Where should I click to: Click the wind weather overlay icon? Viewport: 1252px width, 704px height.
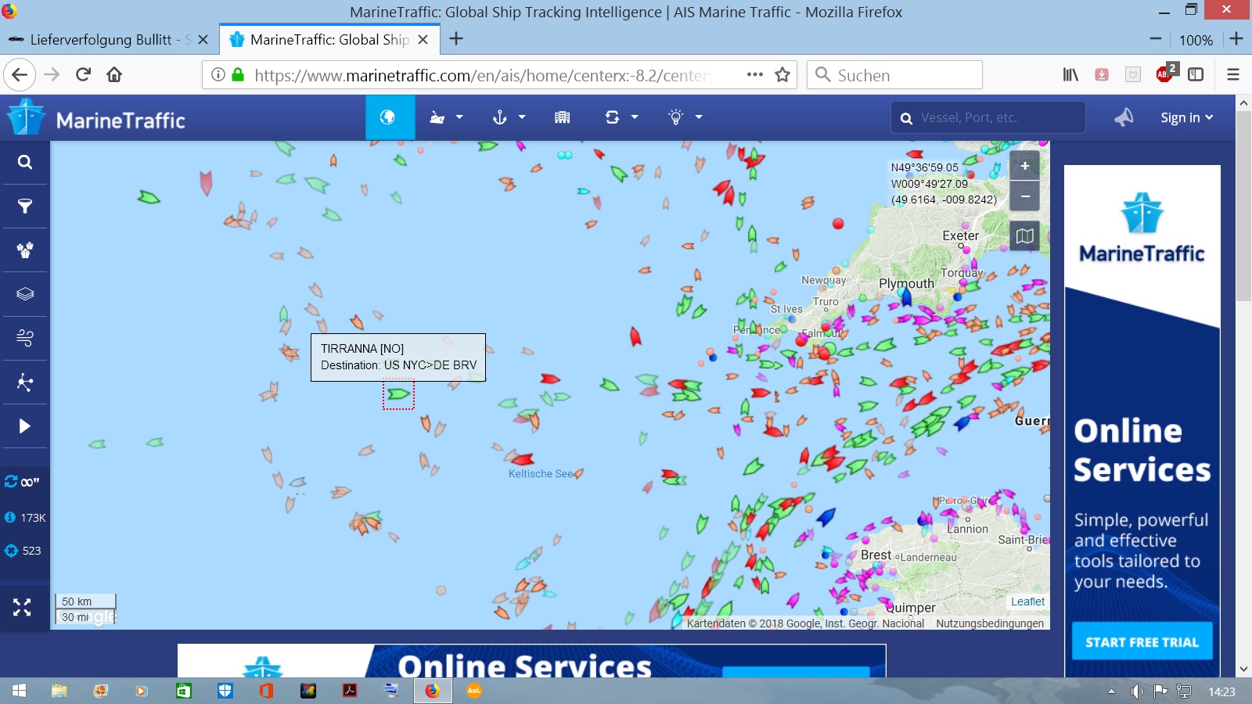click(x=25, y=338)
